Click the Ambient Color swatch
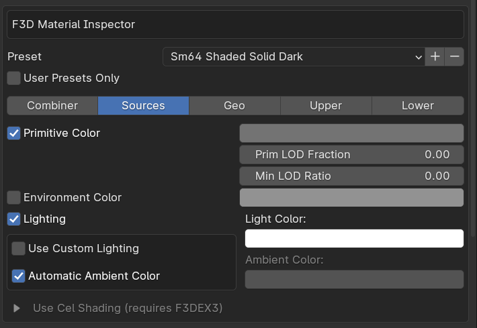The height and width of the screenshot is (328, 477). (x=355, y=280)
